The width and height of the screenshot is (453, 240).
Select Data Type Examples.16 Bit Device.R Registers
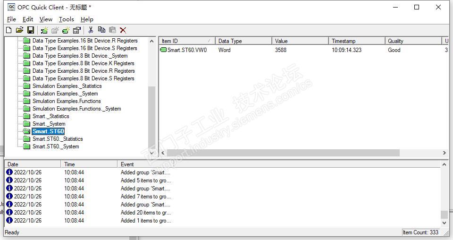point(85,41)
